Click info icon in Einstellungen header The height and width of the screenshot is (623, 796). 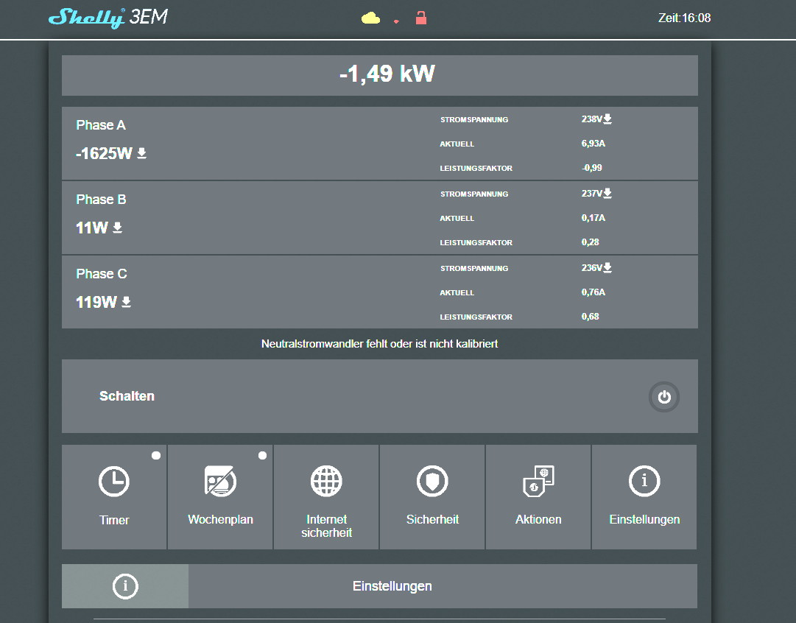tap(125, 586)
